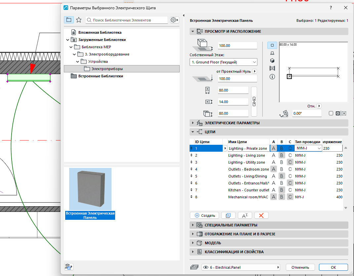This screenshot has height=276, width=354.
Task: Rename the selected circuit
Action: click(x=245, y=215)
